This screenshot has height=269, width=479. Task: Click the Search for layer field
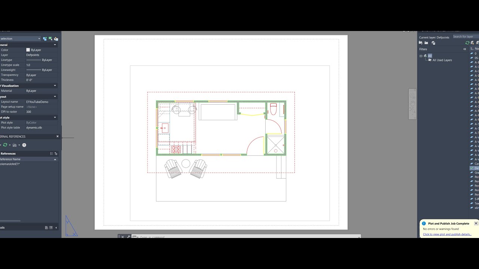click(466, 37)
